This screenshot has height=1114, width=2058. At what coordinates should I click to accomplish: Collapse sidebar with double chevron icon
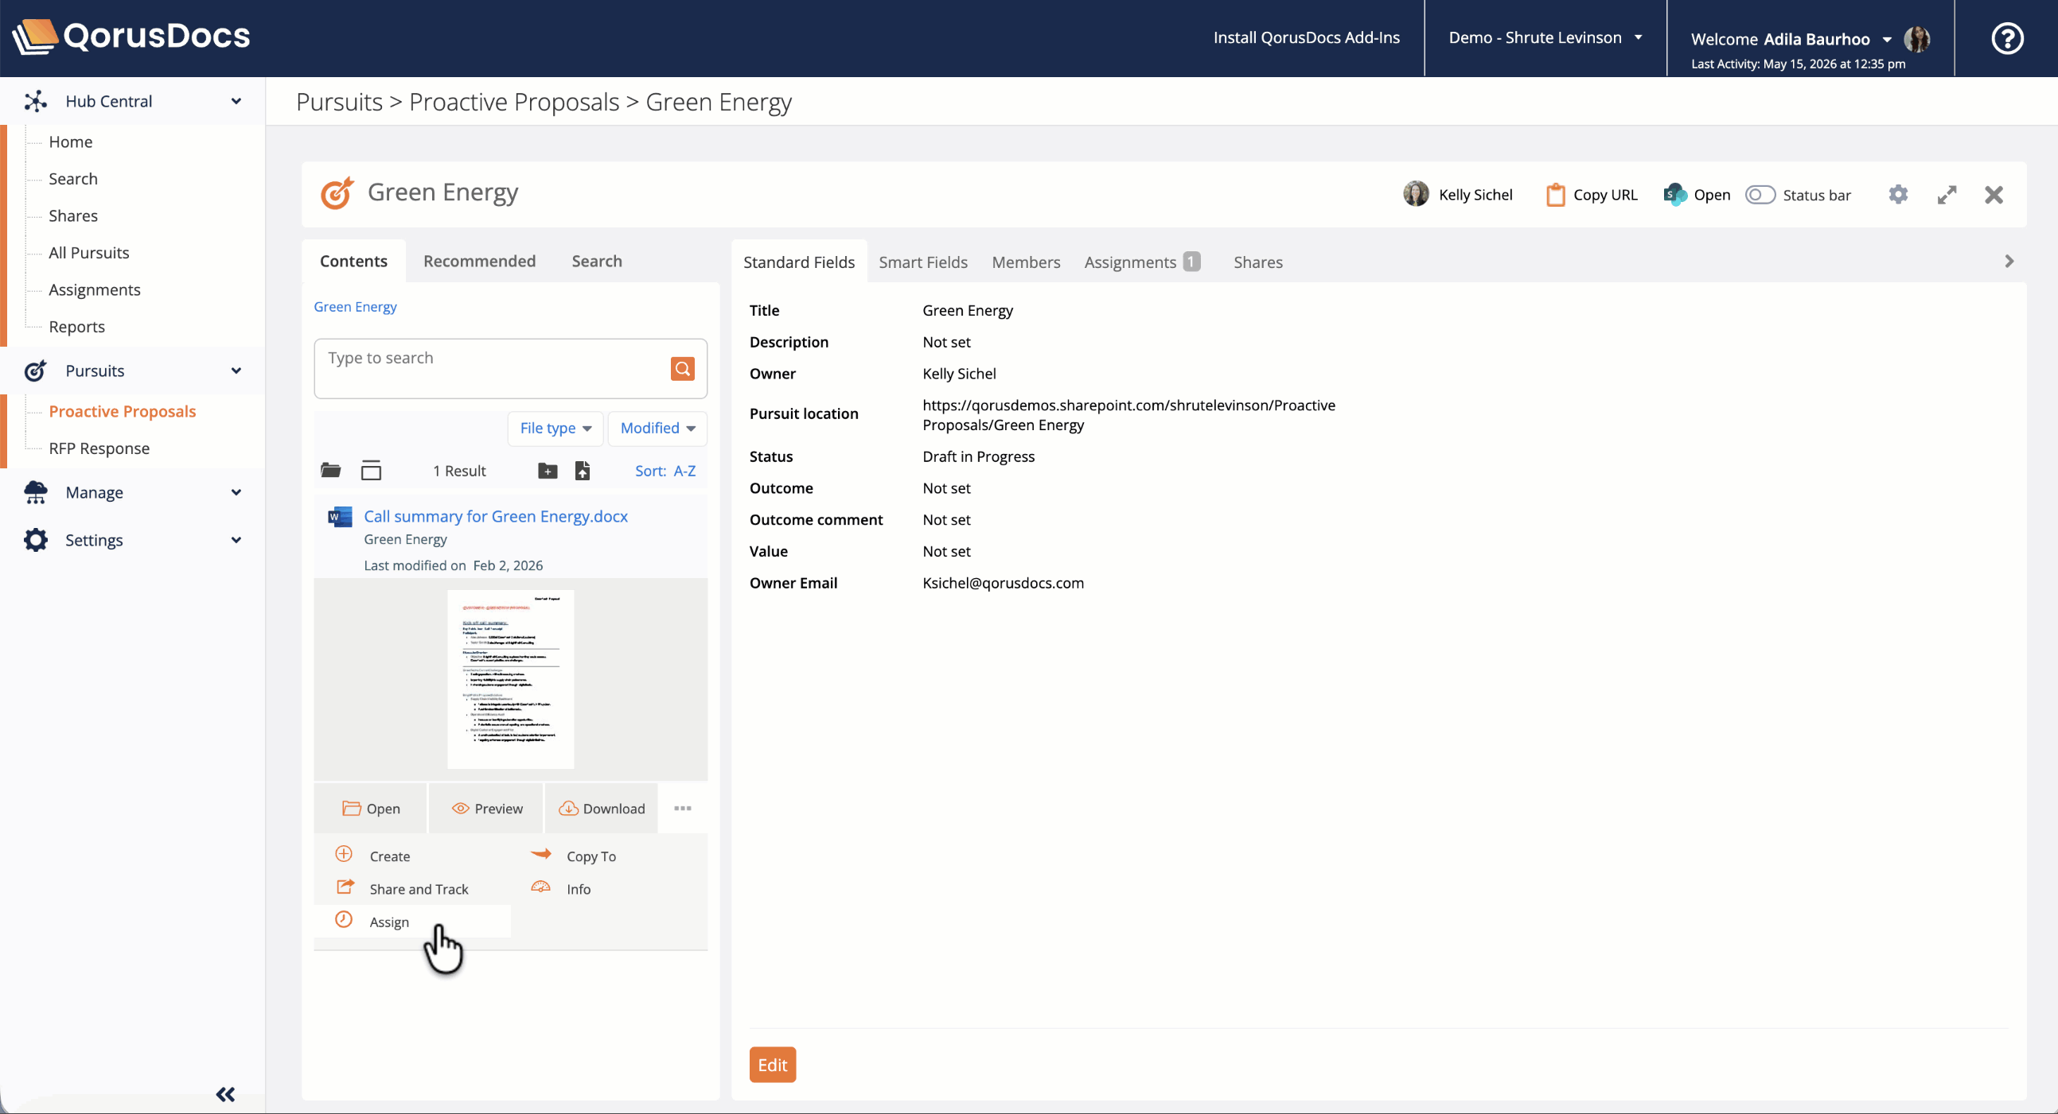click(x=225, y=1094)
